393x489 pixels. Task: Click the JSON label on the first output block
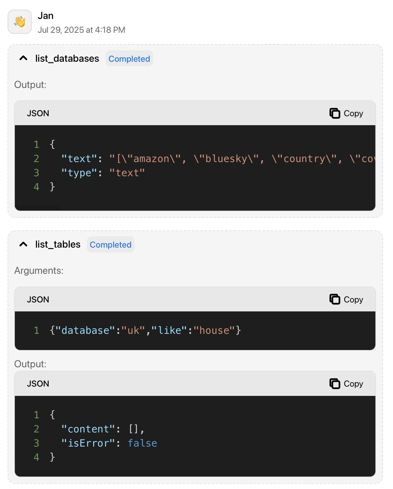click(38, 113)
